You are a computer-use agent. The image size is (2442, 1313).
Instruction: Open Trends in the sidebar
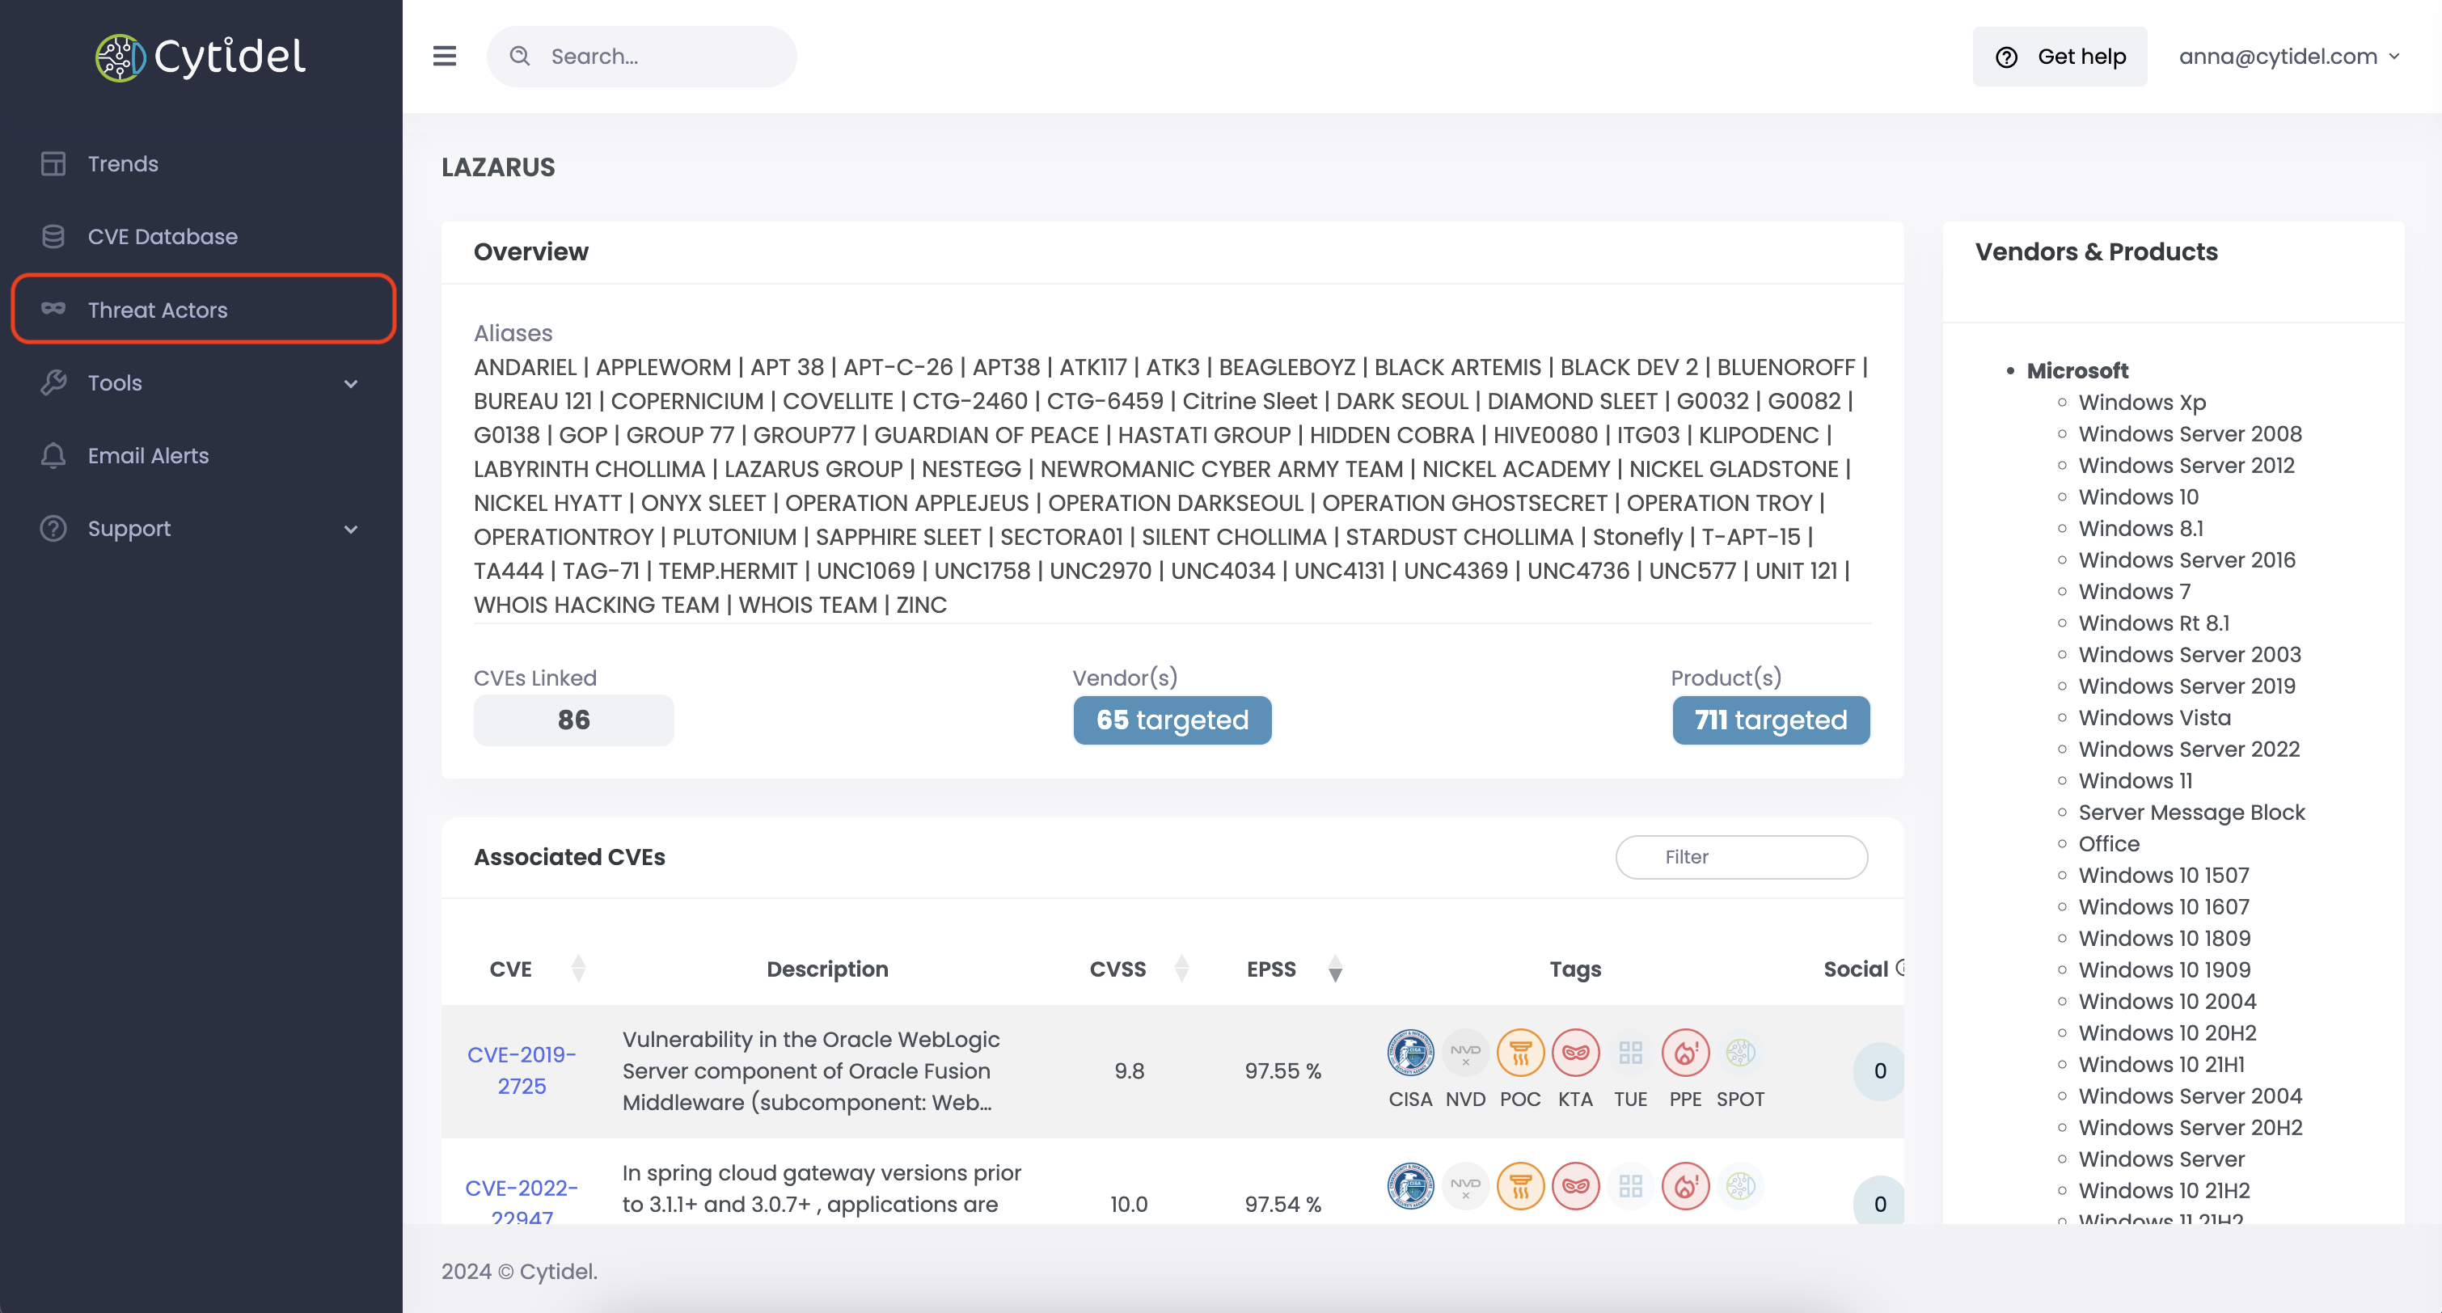(203, 164)
